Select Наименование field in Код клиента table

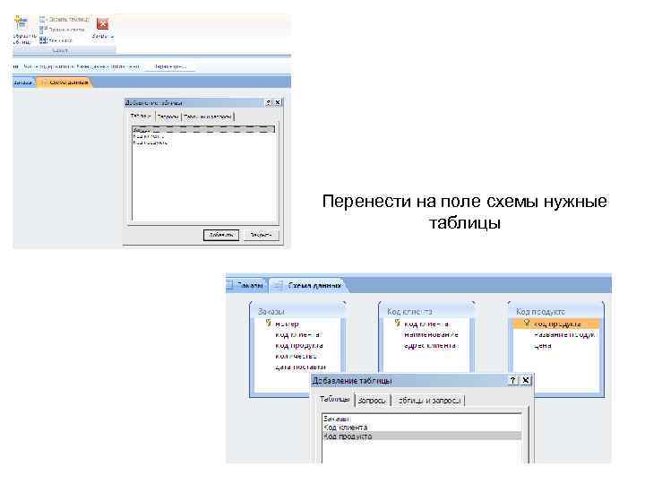pyautogui.click(x=431, y=335)
